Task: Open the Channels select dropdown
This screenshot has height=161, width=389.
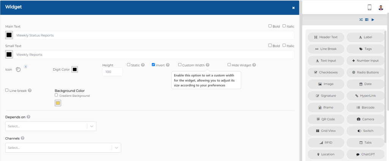Action: (x=63, y=148)
